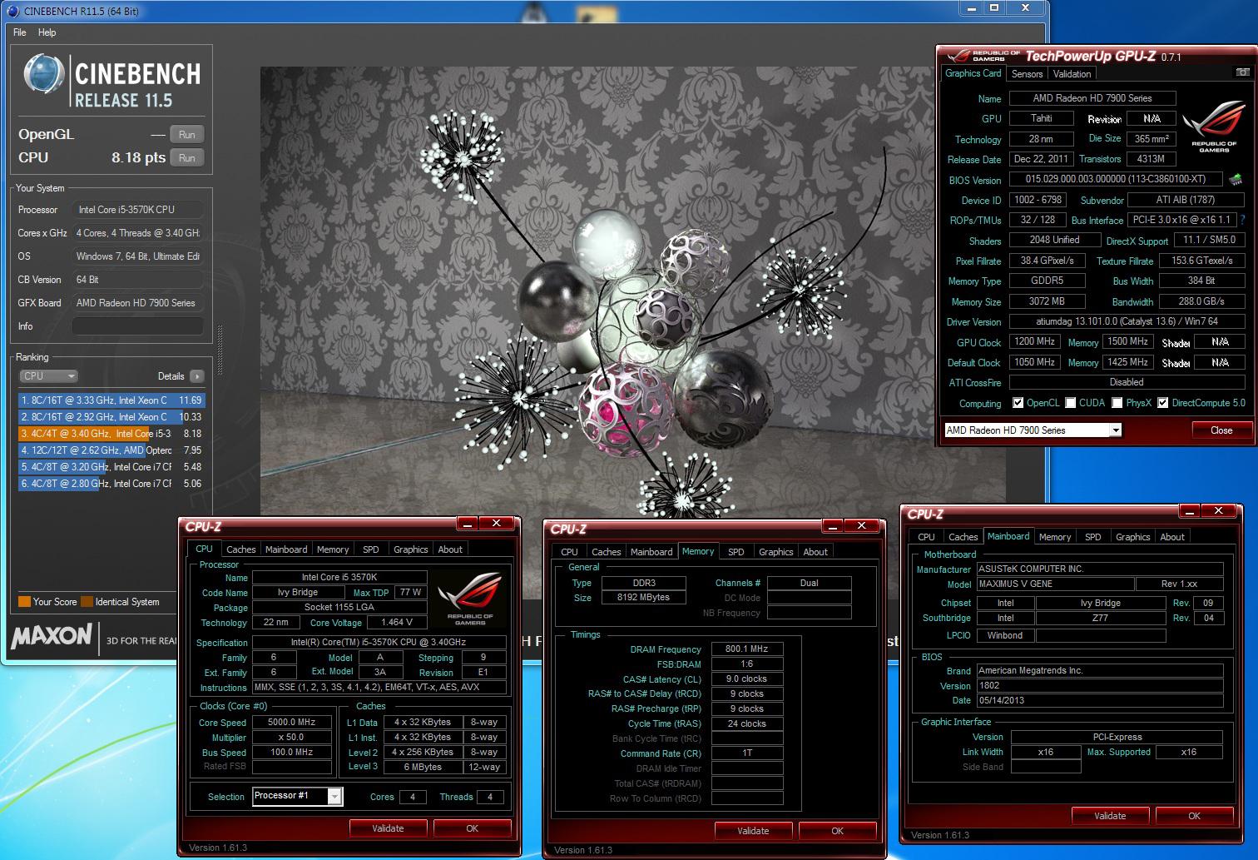1258x860 pixels.
Task: Click the Info input field in Cinebench
Action: [137, 326]
